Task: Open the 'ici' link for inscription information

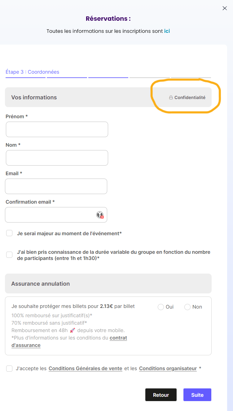Action: (x=167, y=31)
